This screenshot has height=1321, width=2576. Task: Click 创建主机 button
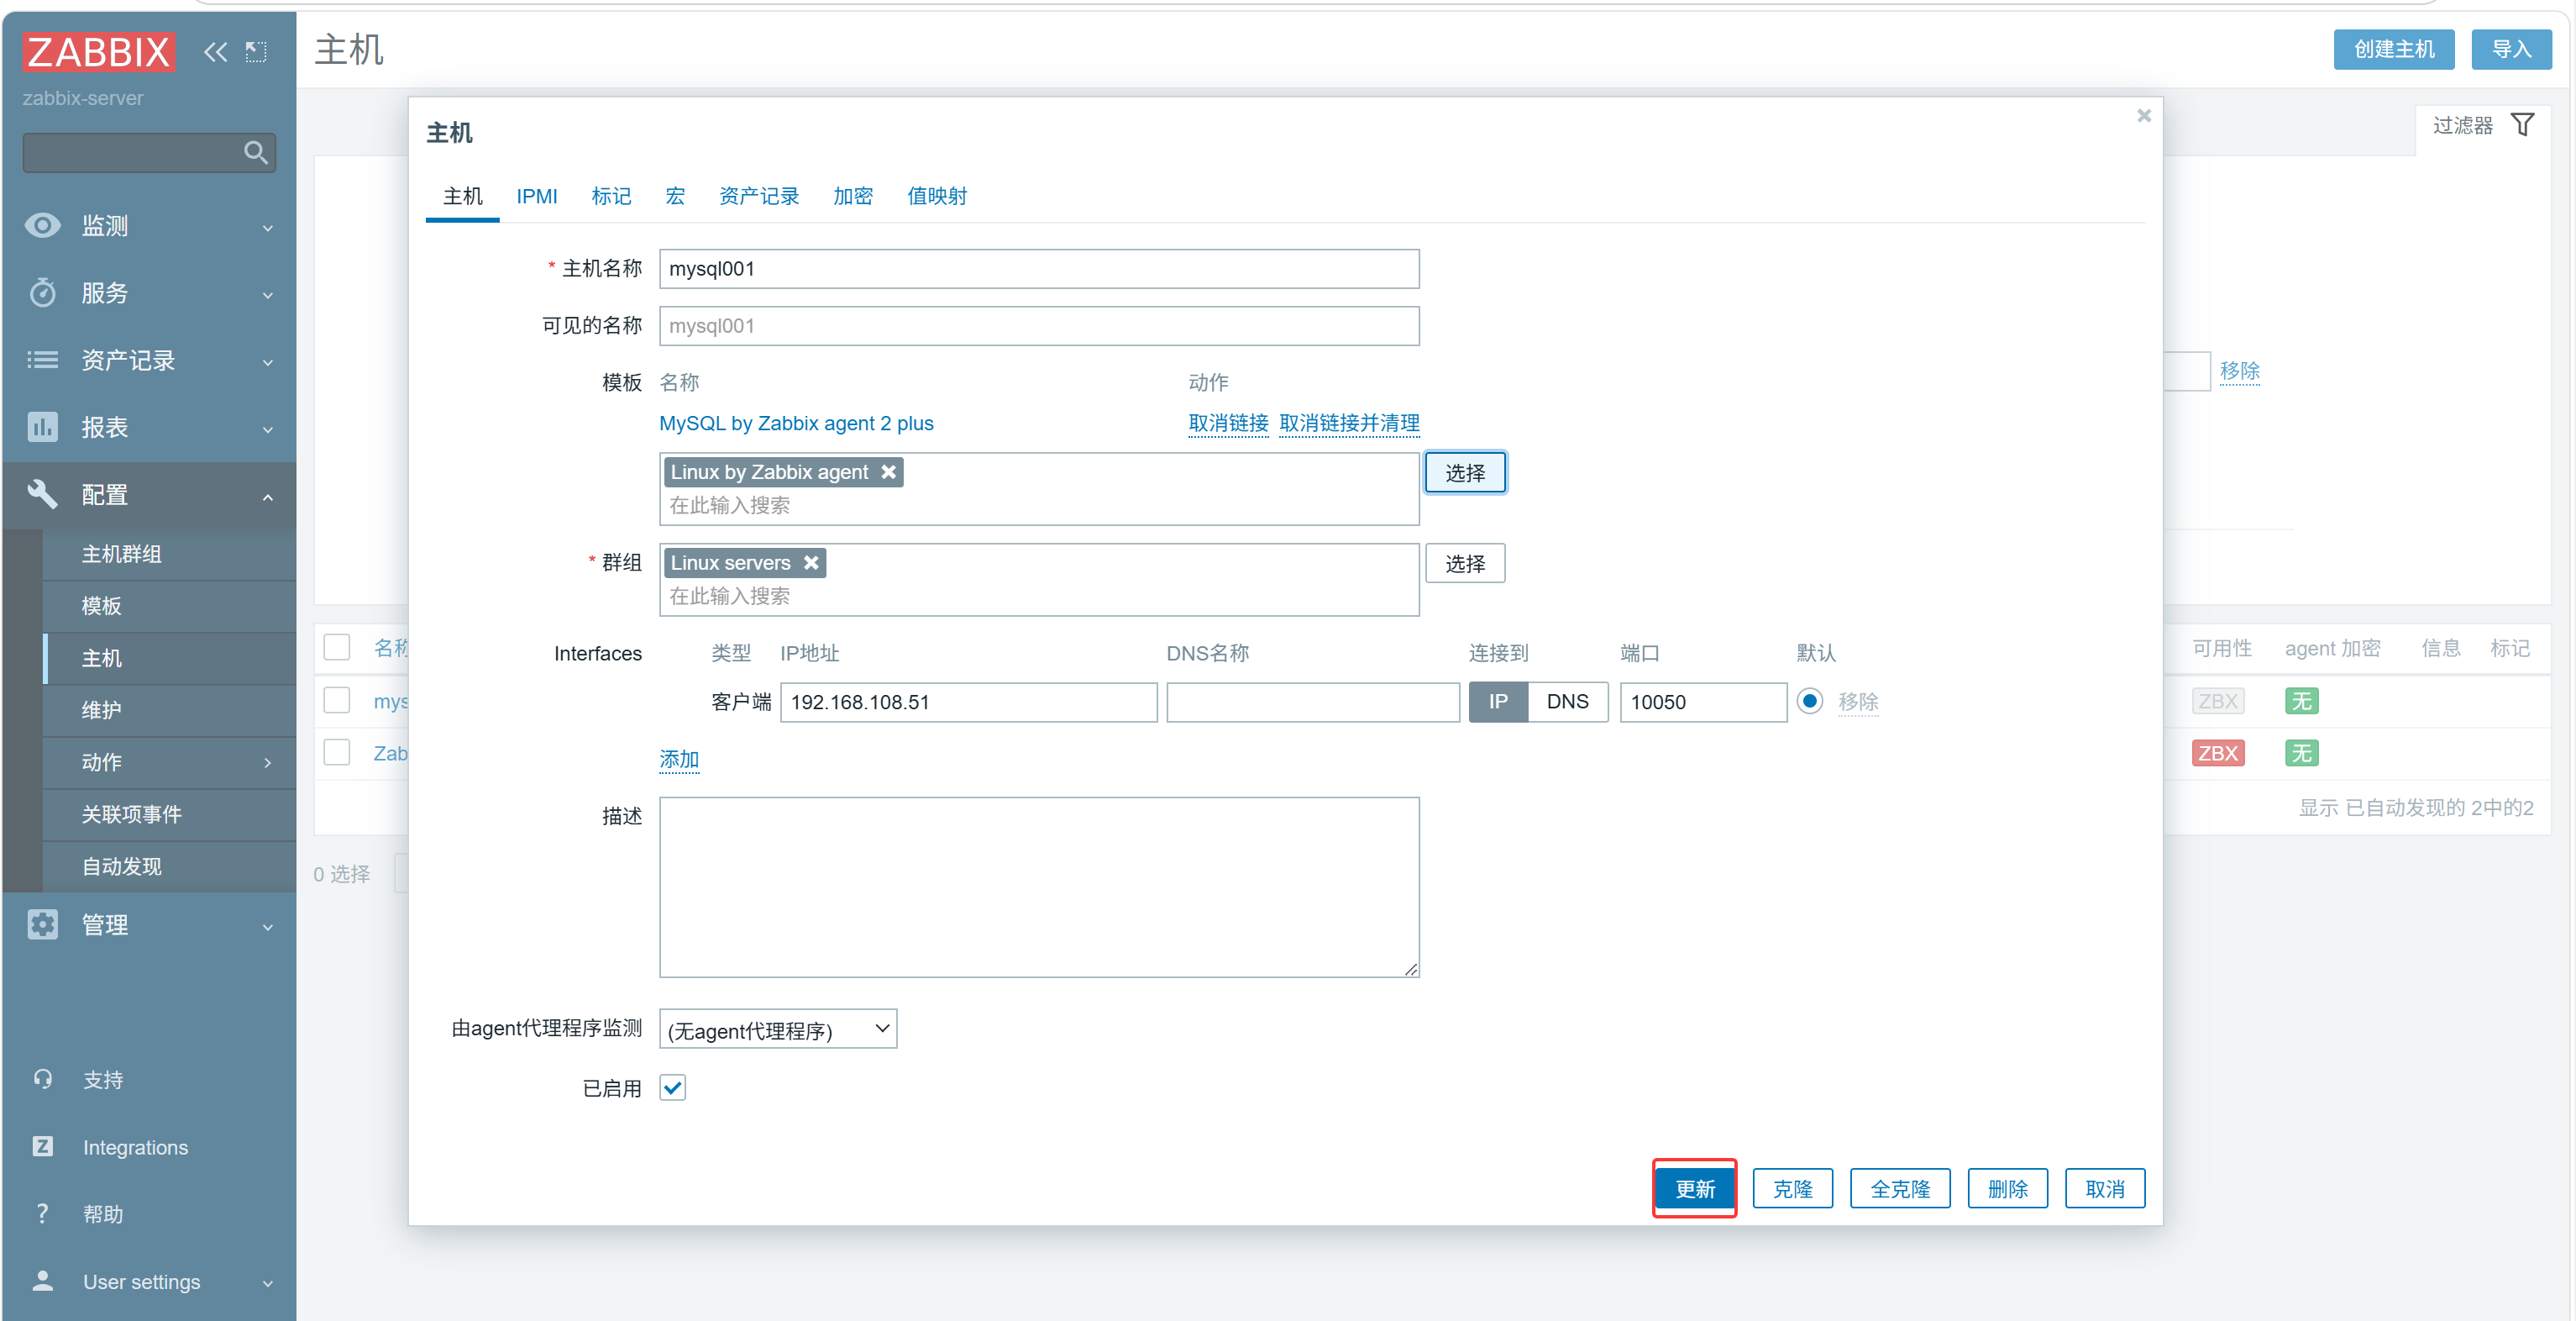click(2394, 49)
